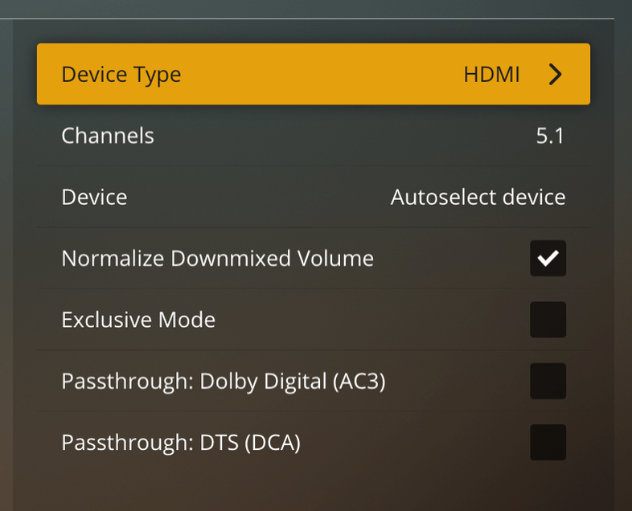Click the checkmark in Normalize Downmixed Volume
Image resolution: width=632 pixels, height=511 pixels.
[548, 259]
